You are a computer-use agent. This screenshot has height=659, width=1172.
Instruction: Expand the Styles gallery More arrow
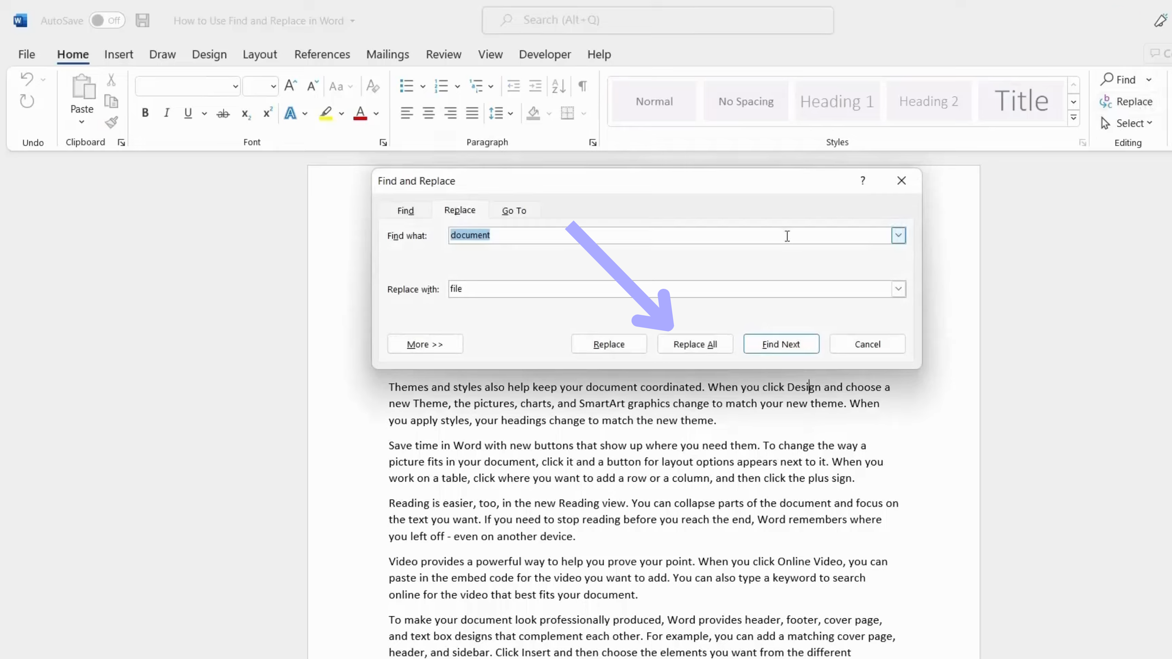(1073, 118)
